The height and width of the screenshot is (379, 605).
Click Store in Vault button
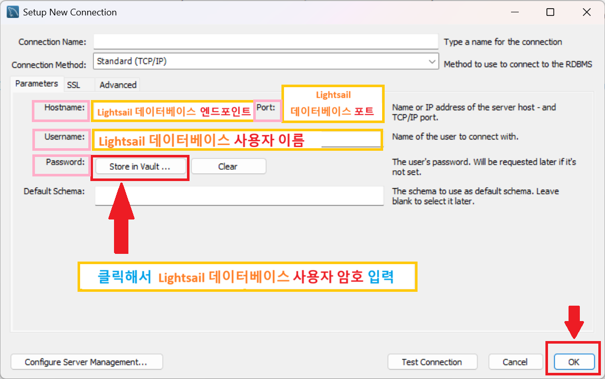(140, 166)
